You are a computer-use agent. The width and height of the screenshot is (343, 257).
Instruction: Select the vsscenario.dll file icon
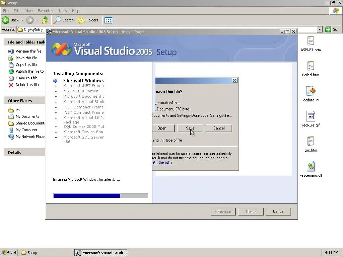pyautogui.click(x=311, y=167)
